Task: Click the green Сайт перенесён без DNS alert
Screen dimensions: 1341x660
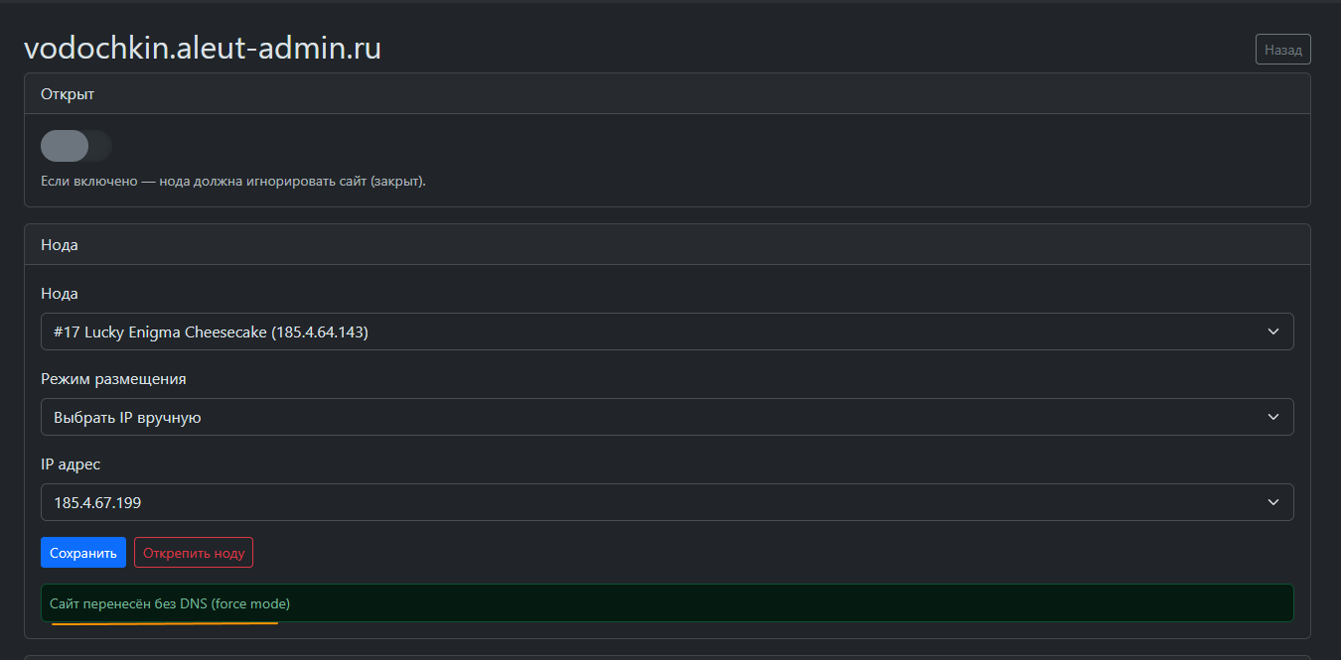Action: coord(667,602)
